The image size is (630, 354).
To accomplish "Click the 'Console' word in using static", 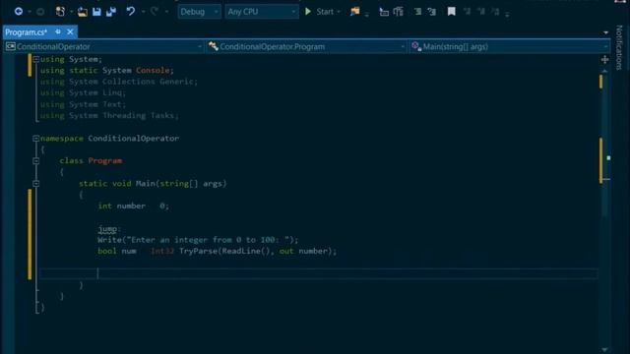I will click(x=153, y=70).
